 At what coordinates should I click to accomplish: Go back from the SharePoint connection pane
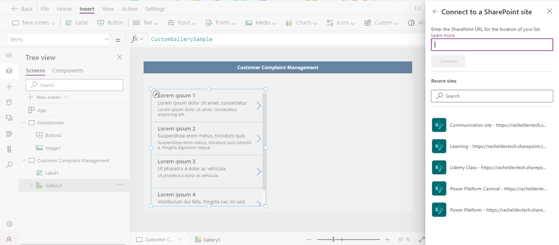click(x=435, y=11)
